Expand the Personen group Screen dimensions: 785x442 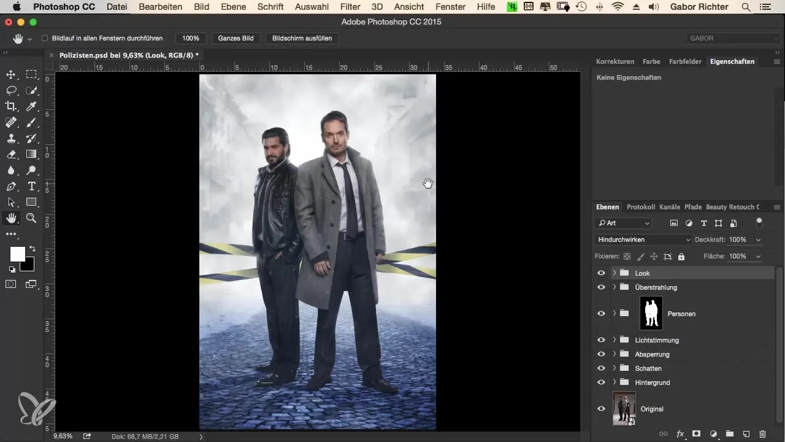614,314
